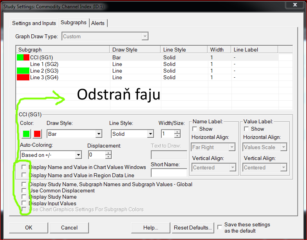This screenshot has height=240, width=307.
Task: Check Display Study Name, Subgraph Names Global option
Action: (x=24, y=184)
